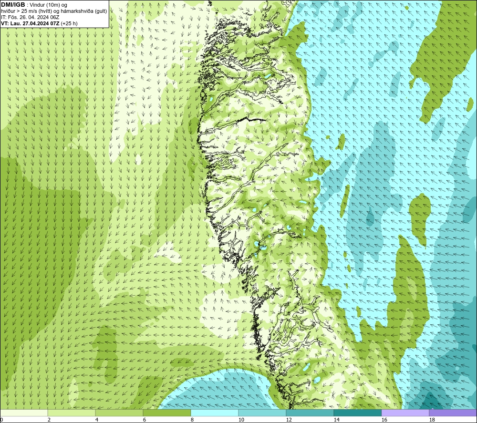Click the 16–18 m/s lavender legend swatch
477x423 pixels.
405,413
